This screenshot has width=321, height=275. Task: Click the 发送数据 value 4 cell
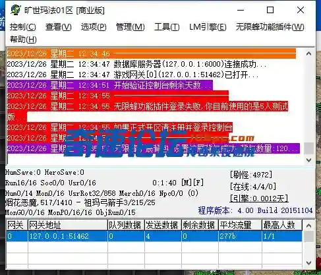[163, 236]
